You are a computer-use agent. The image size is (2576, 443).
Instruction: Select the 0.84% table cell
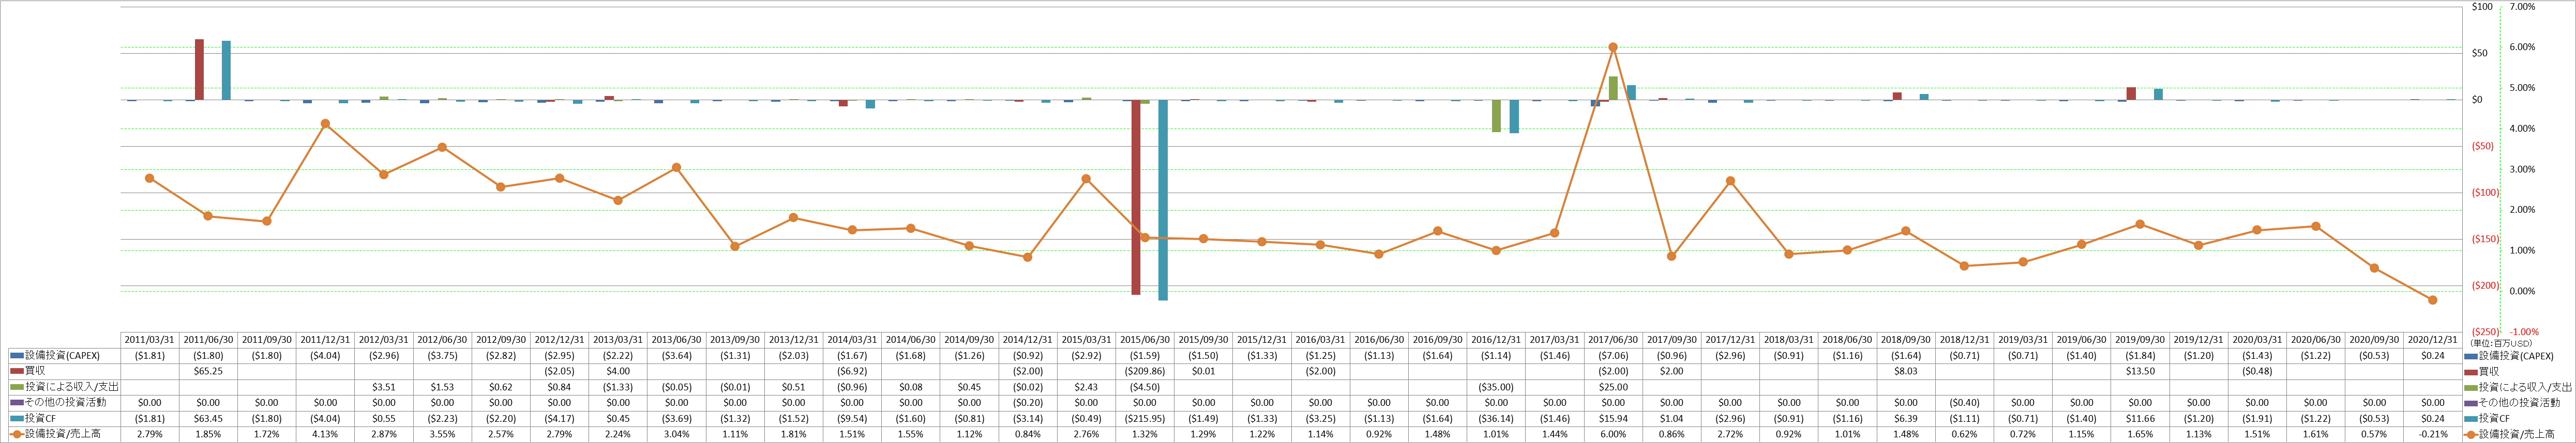(1028, 434)
